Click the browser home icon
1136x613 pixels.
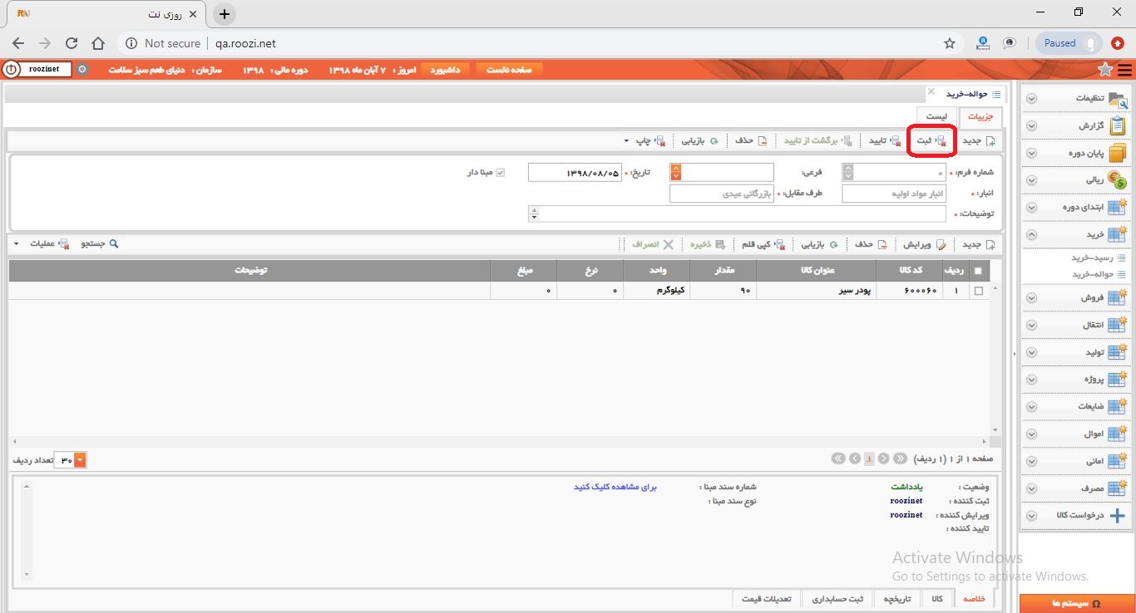[98, 43]
